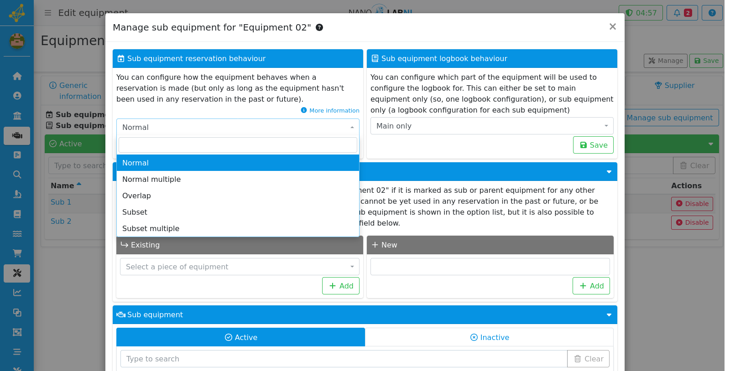The height and width of the screenshot is (371, 730).
Task: Collapse the Sub equipment panel chevron
Action: pos(609,315)
